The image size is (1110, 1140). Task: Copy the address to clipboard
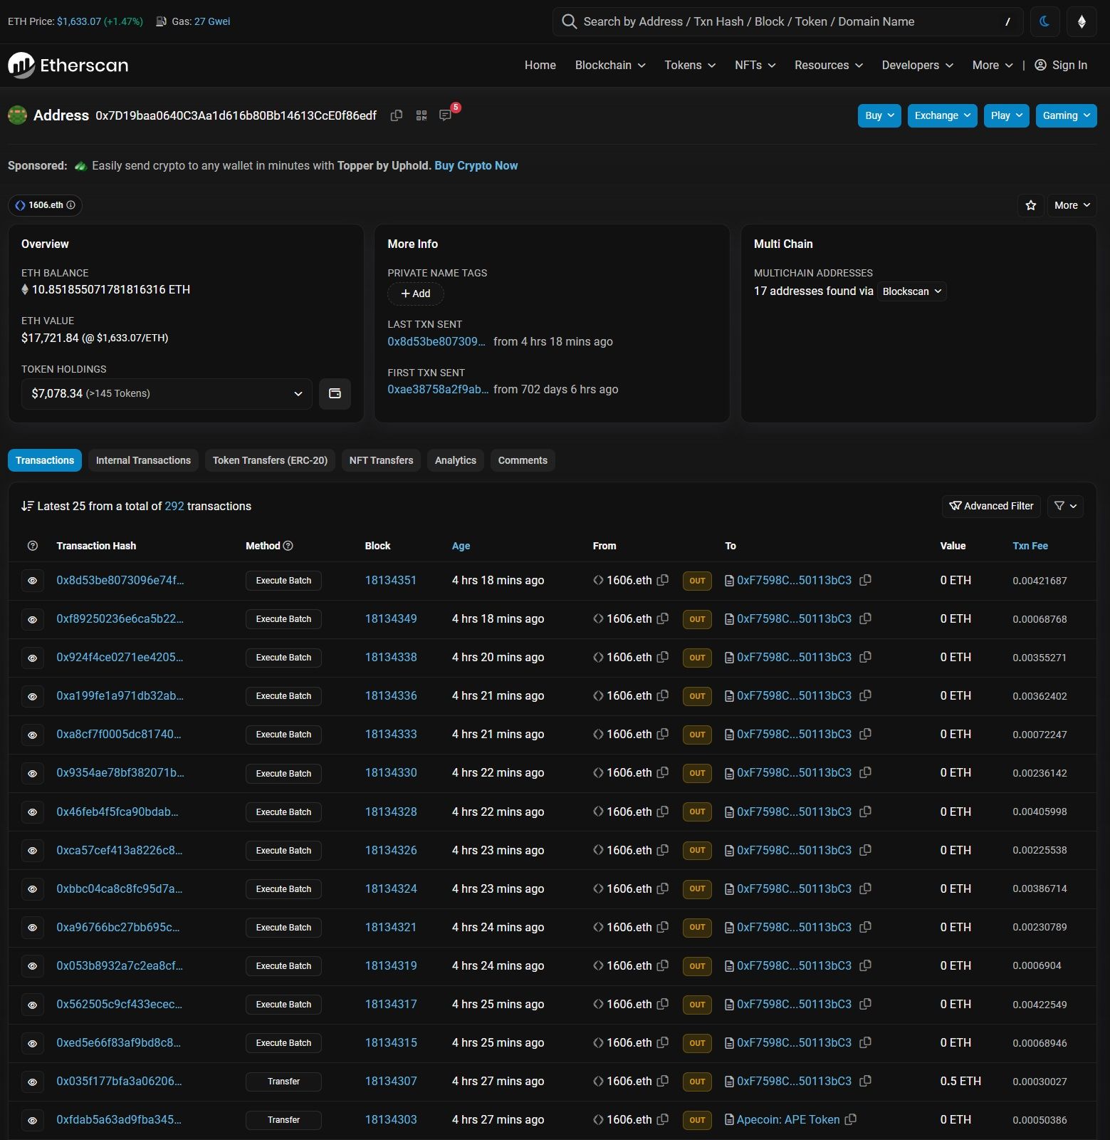[x=397, y=115]
